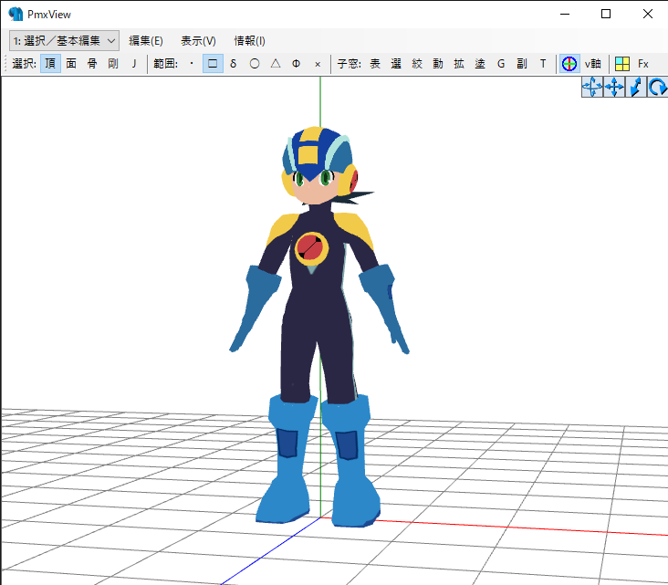Toggle the v軸 option
The width and height of the screenshot is (668, 585).
(592, 64)
